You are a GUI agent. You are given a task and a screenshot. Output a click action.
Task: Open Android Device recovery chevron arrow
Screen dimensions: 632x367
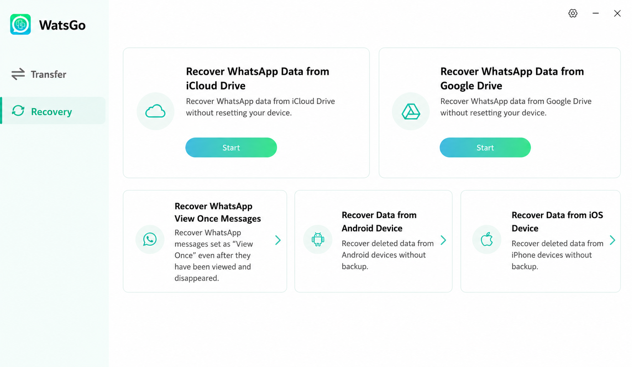pos(443,240)
